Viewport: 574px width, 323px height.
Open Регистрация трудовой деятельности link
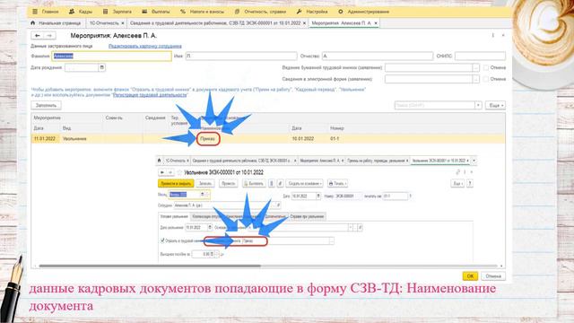(150, 95)
